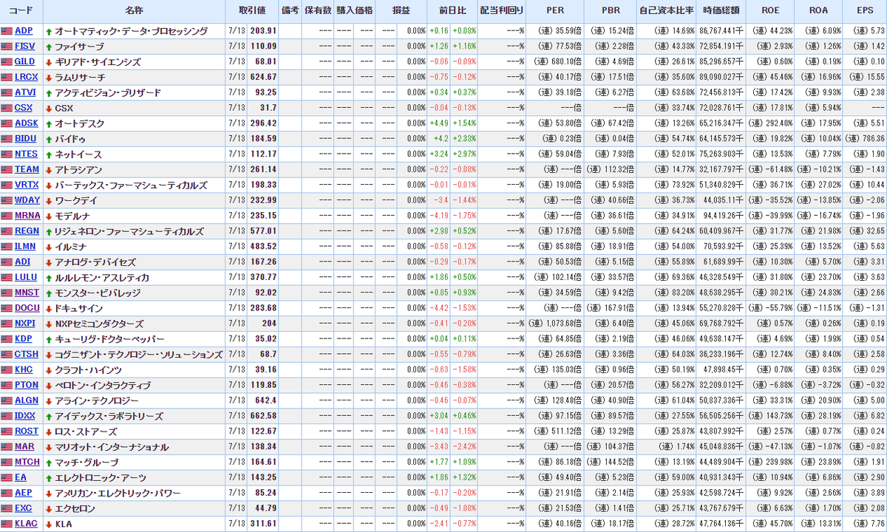
Task: Click the PBR column header
Action: coord(610,11)
